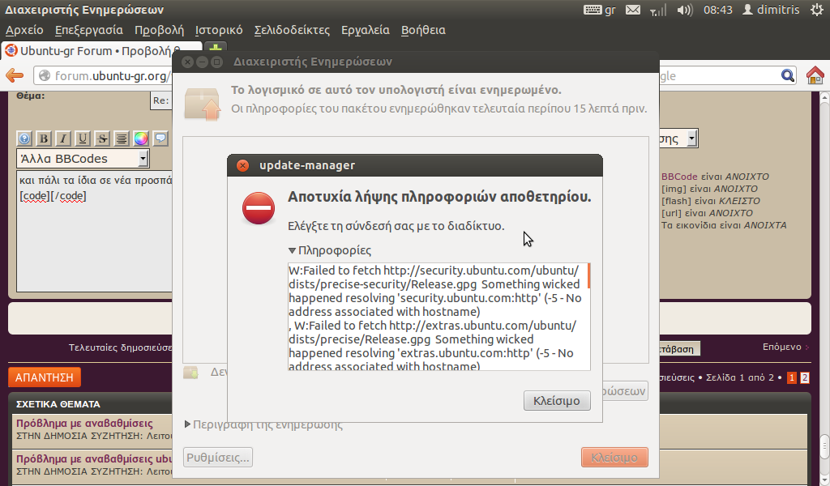Open the font color picker wheel

click(140, 139)
